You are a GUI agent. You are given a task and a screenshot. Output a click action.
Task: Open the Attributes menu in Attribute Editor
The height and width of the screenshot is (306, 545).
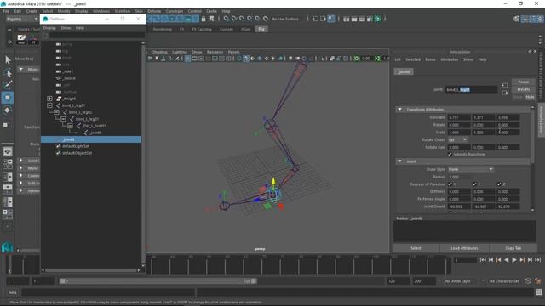[x=449, y=59]
